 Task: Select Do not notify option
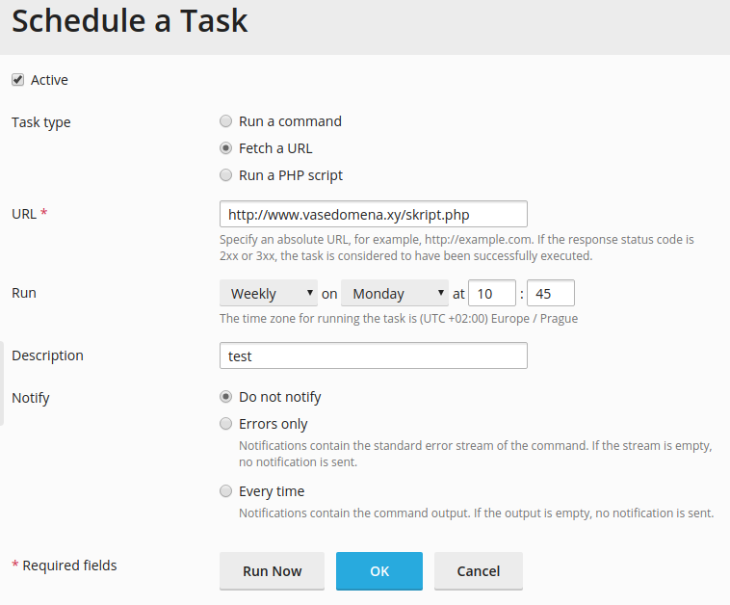click(x=225, y=397)
